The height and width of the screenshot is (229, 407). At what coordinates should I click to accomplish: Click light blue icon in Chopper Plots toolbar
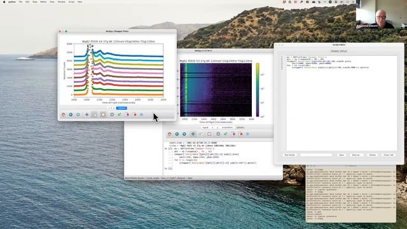[x=141, y=114]
